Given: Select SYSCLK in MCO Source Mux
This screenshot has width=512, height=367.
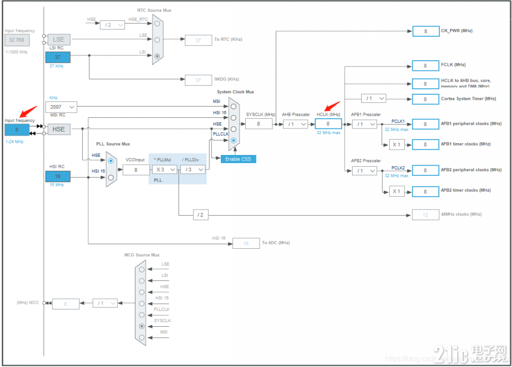Looking at the screenshot, I should pyautogui.click(x=142, y=326).
